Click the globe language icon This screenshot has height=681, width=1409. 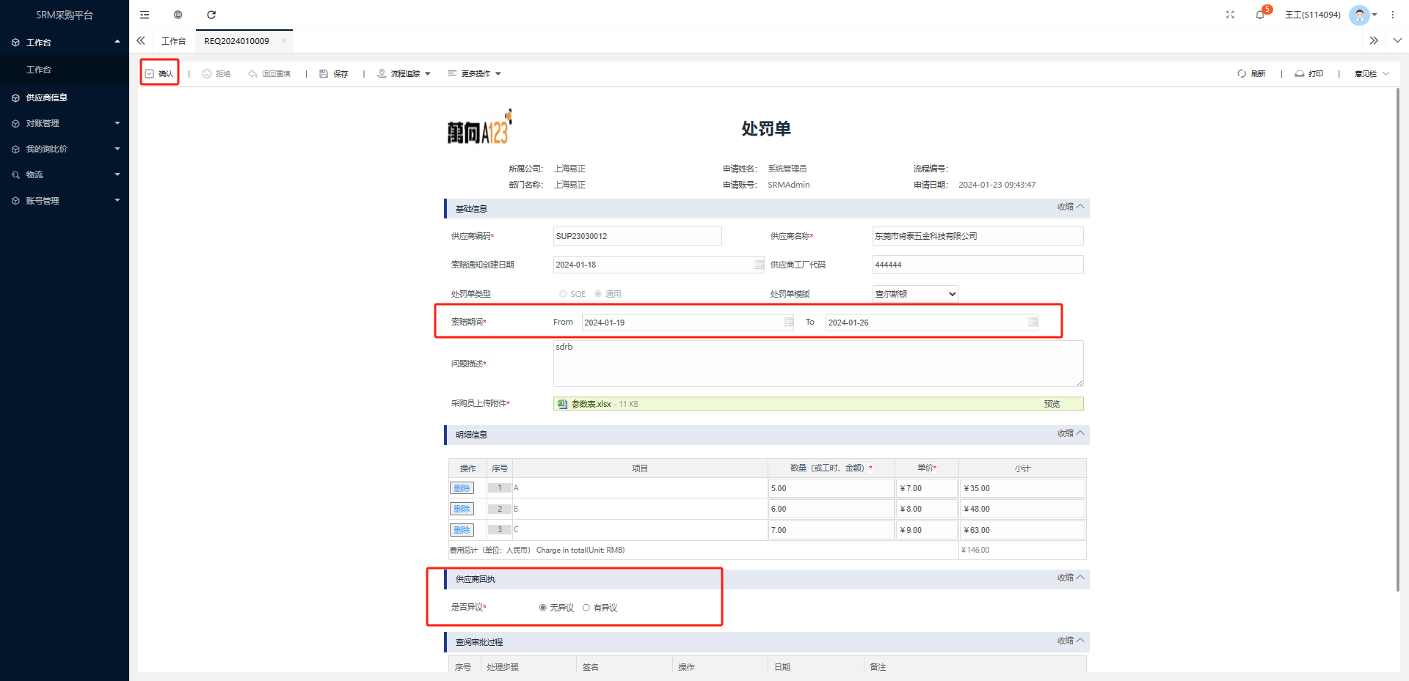(178, 15)
